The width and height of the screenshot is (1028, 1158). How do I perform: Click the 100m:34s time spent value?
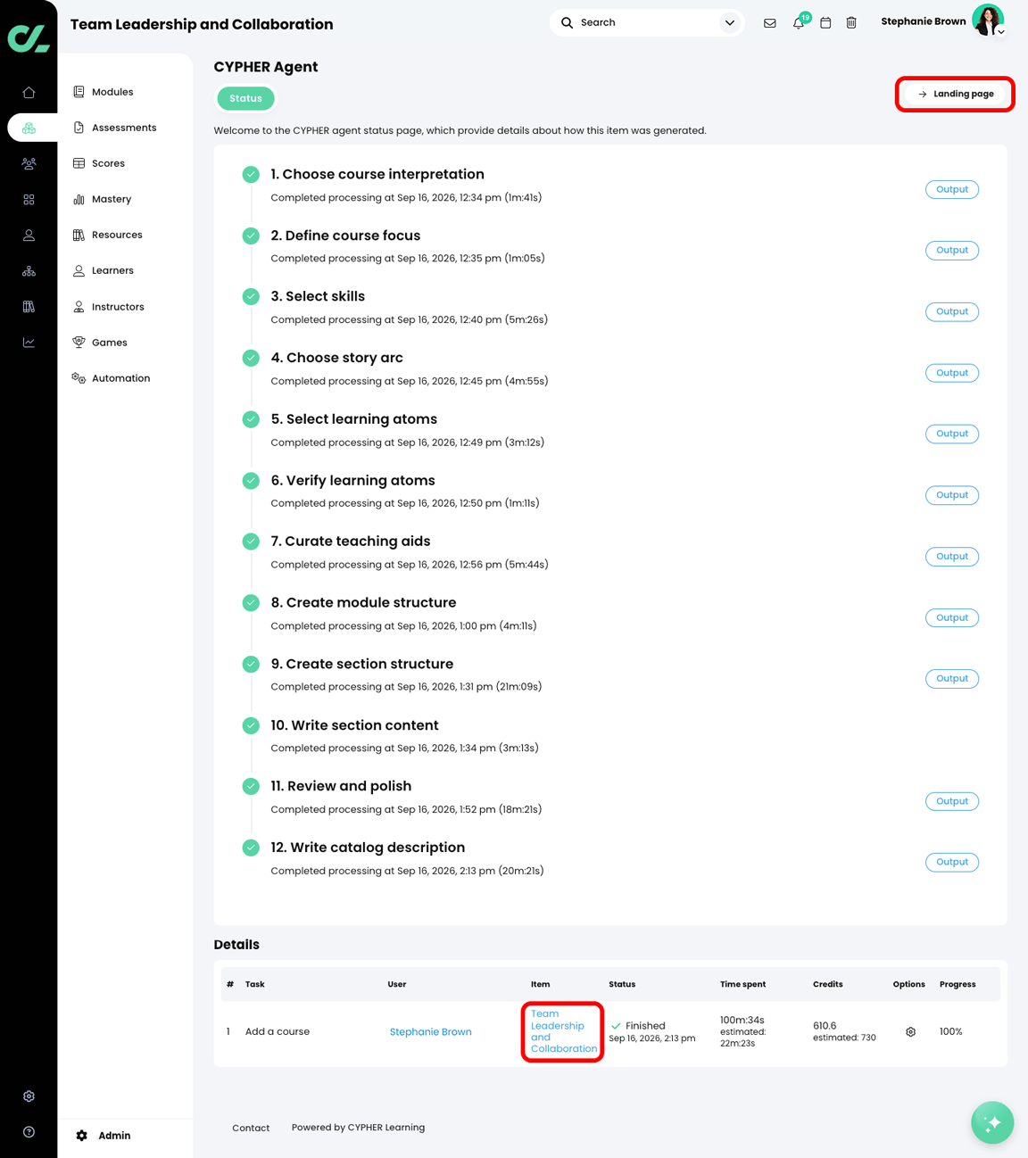coord(742,1020)
